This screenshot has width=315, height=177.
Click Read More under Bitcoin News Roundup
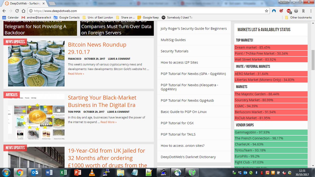point(76,74)
